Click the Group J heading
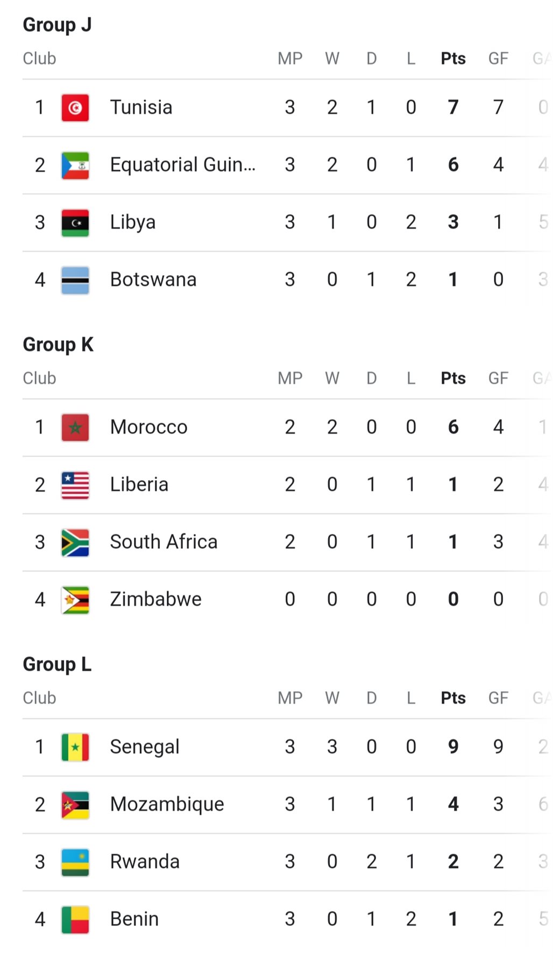 click(x=57, y=25)
